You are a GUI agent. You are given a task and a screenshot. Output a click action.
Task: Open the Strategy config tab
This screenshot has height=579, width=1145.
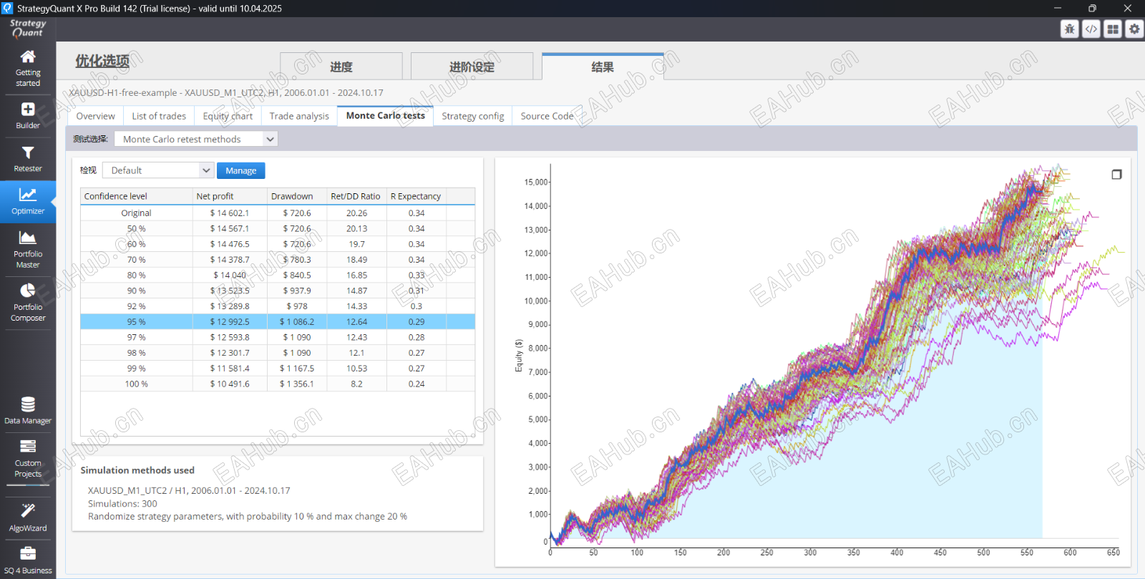tap(473, 116)
